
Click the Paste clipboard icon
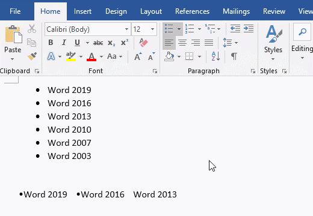tap(13, 34)
